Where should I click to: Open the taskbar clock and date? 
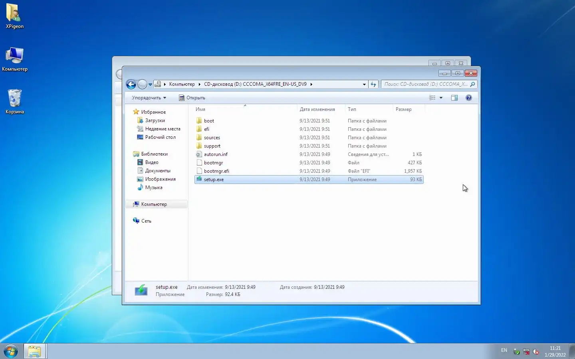coord(555,351)
